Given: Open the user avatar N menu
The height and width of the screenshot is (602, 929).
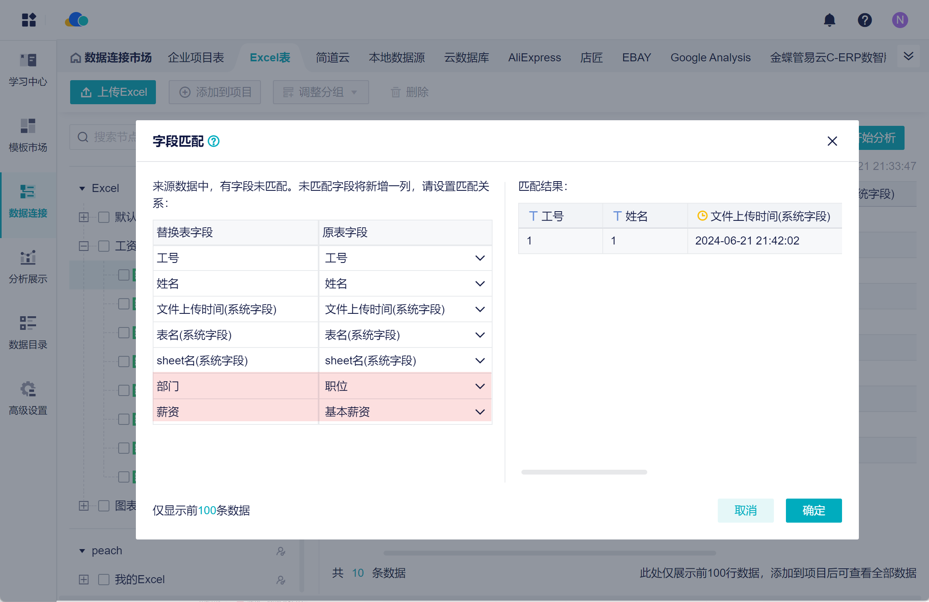Looking at the screenshot, I should coord(900,20).
